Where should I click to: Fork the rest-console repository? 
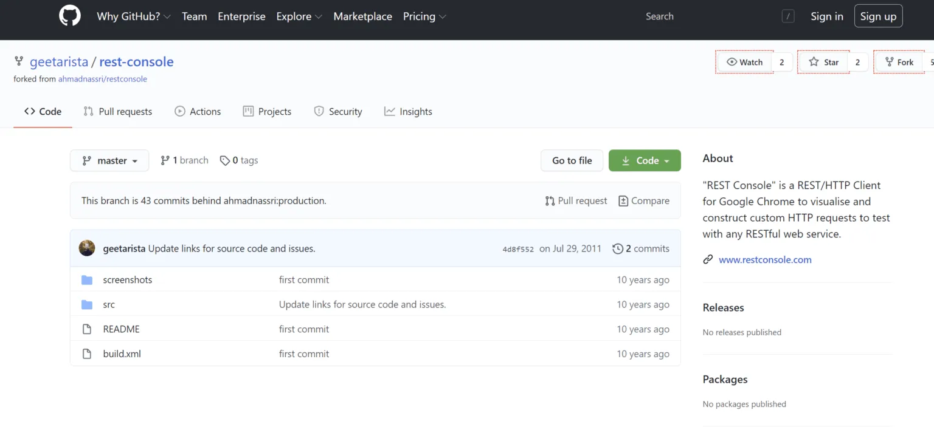click(899, 62)
